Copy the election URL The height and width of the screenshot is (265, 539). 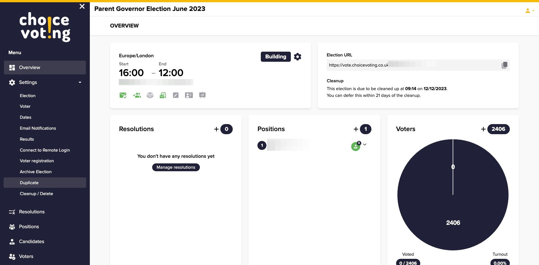(x=504, y=65)
